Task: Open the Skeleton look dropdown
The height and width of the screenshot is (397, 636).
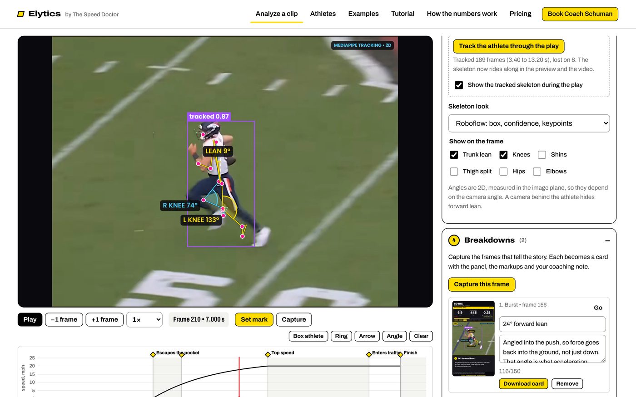Action: click(529, 123)
